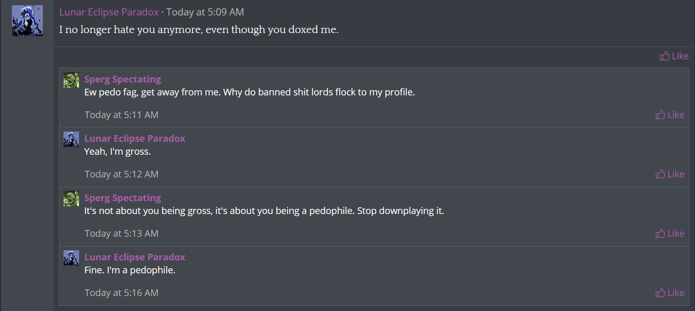
Task: Open Sperg Spectating username on 5:13 AM comment
Action: coord(122,198)
